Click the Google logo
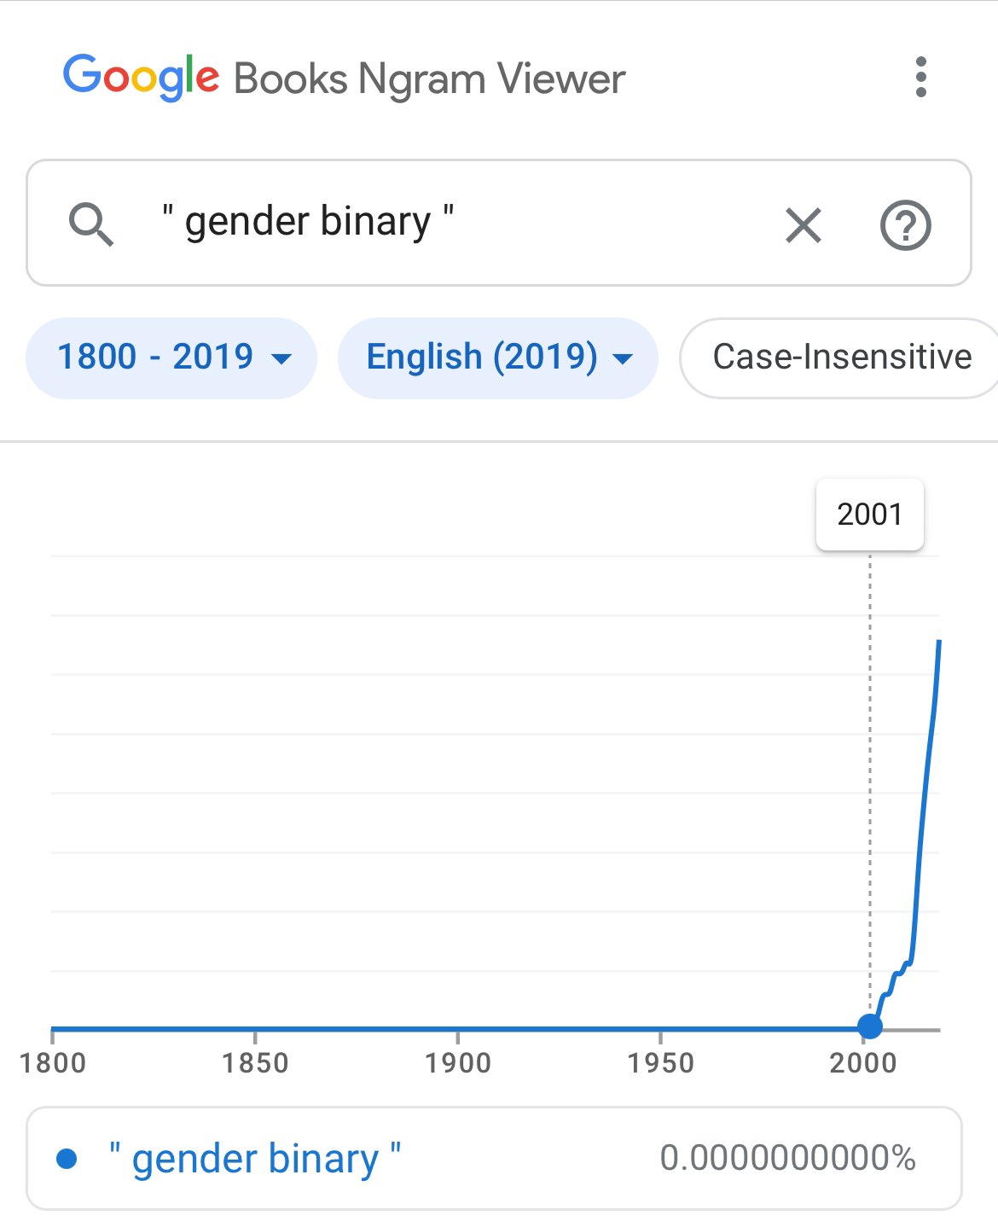Image resolution: width=998 pixels, height=1227 pixels. click(x=141, y=78)
